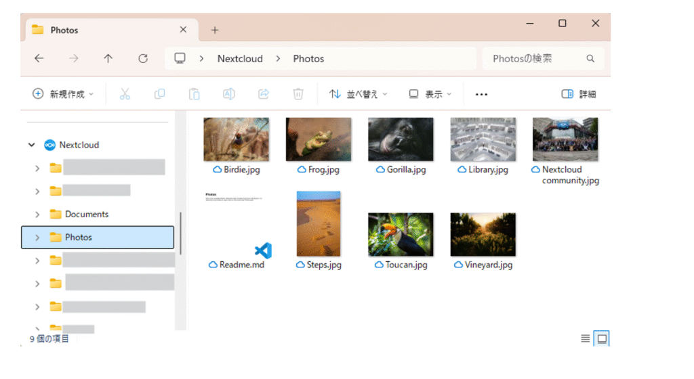Click the Rename icon in toolbar
The width and height of the screenshot is (694, 379).
tap(229, 94)
